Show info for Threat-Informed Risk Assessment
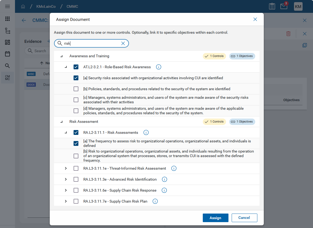 click(x=174, y=168)
